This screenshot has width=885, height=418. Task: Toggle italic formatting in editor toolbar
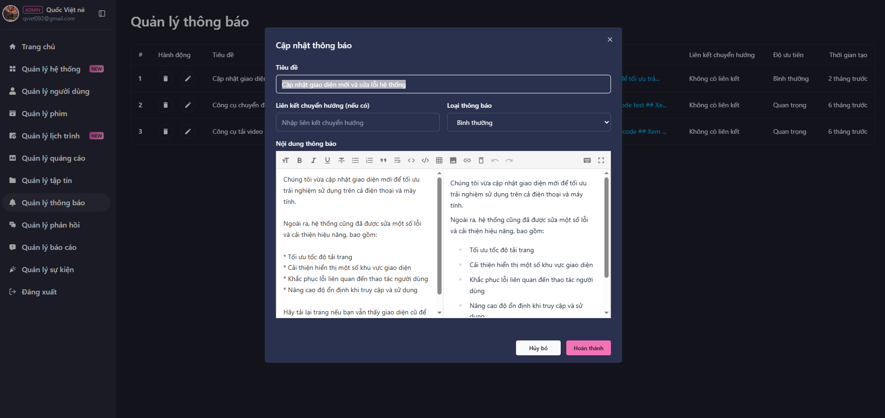(314, 160)
